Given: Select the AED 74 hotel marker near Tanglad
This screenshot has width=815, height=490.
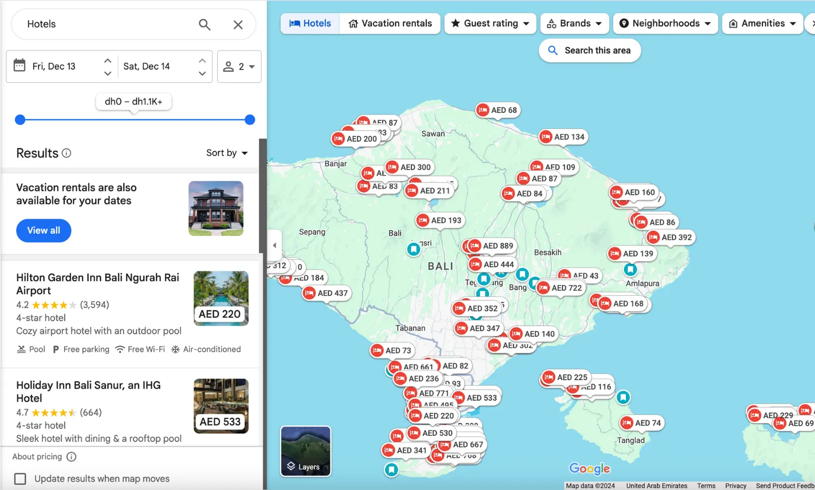Looking at the screenshot, I should (641, 423).
